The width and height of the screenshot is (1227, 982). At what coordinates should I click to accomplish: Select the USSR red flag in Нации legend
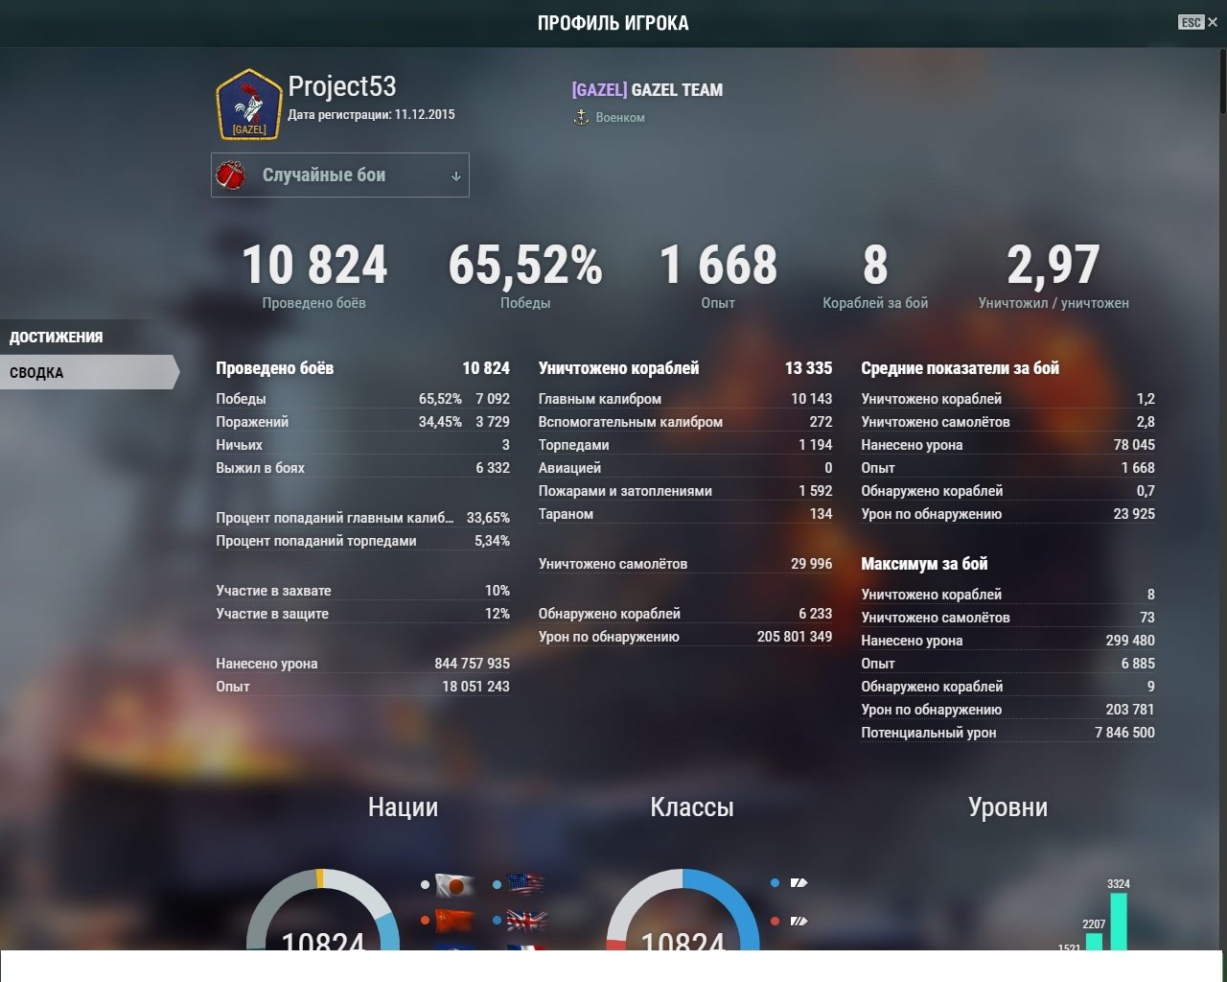tap(455, 921)
